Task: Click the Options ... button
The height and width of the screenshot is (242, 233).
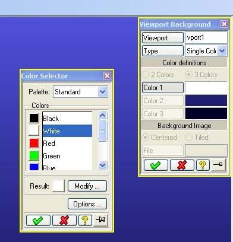Action: tap(87, 204)
